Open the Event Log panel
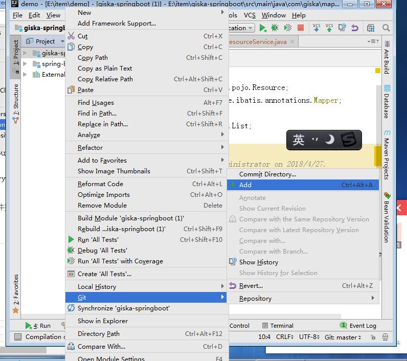Screen dimensions: 407x361 click(358, 325)
